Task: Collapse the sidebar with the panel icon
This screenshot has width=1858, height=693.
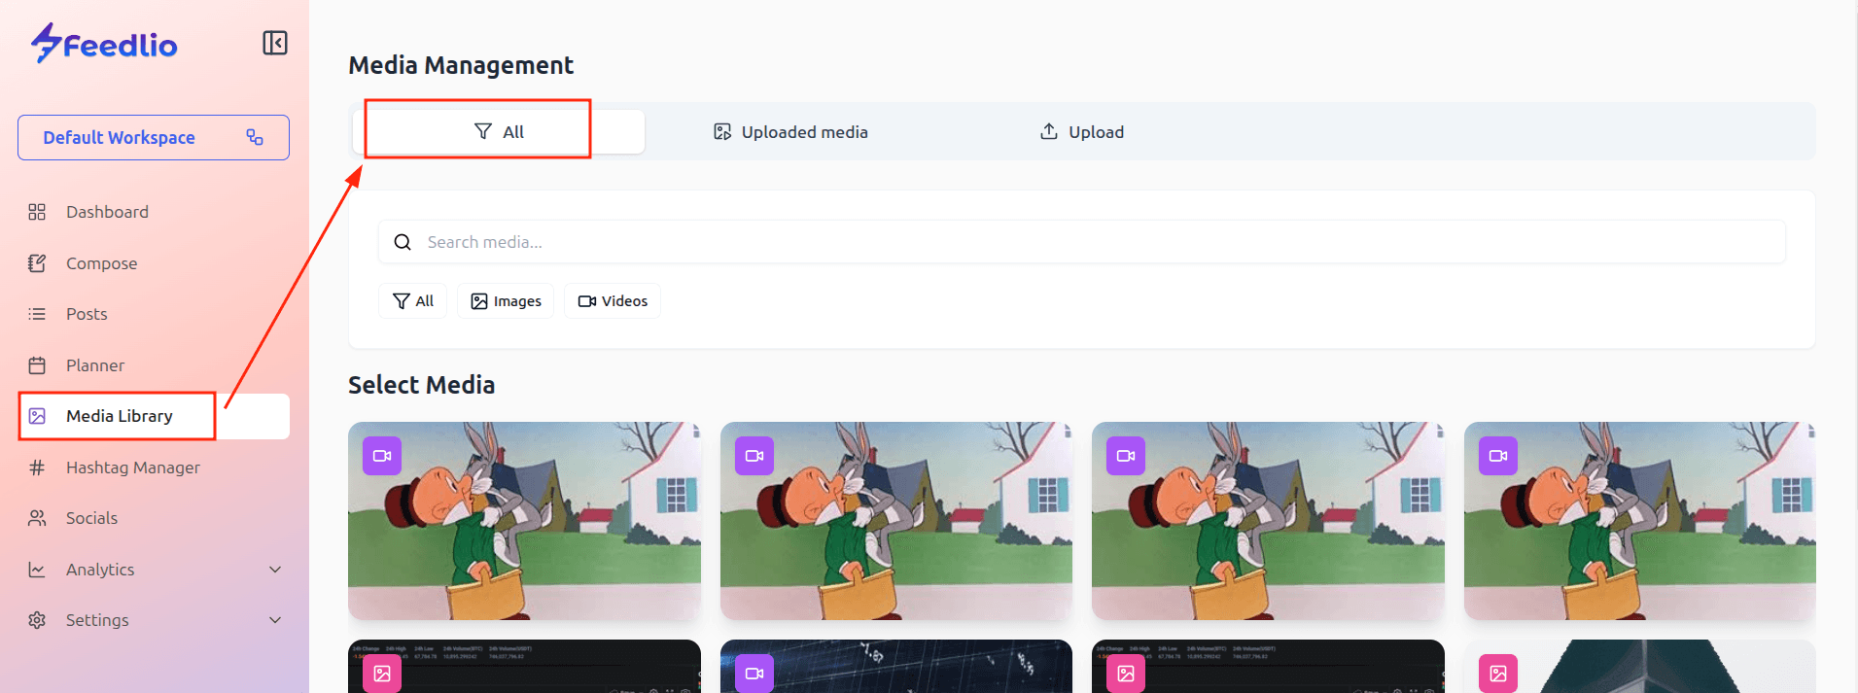Action: click(275, 43)
